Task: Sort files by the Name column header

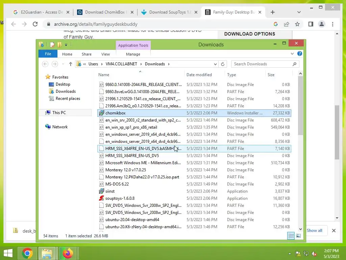Action: click(x=140, y=75)
